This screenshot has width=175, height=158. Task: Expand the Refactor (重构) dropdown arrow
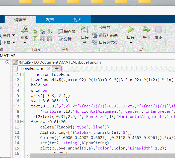coord(25,43)
